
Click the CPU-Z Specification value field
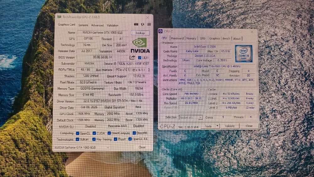(x=217, y=66)
